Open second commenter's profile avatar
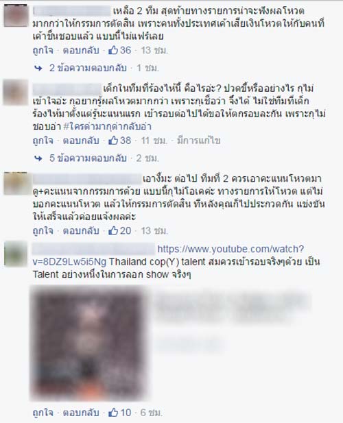Viewport: 343px width, 423px height. (x=16, y=93)
